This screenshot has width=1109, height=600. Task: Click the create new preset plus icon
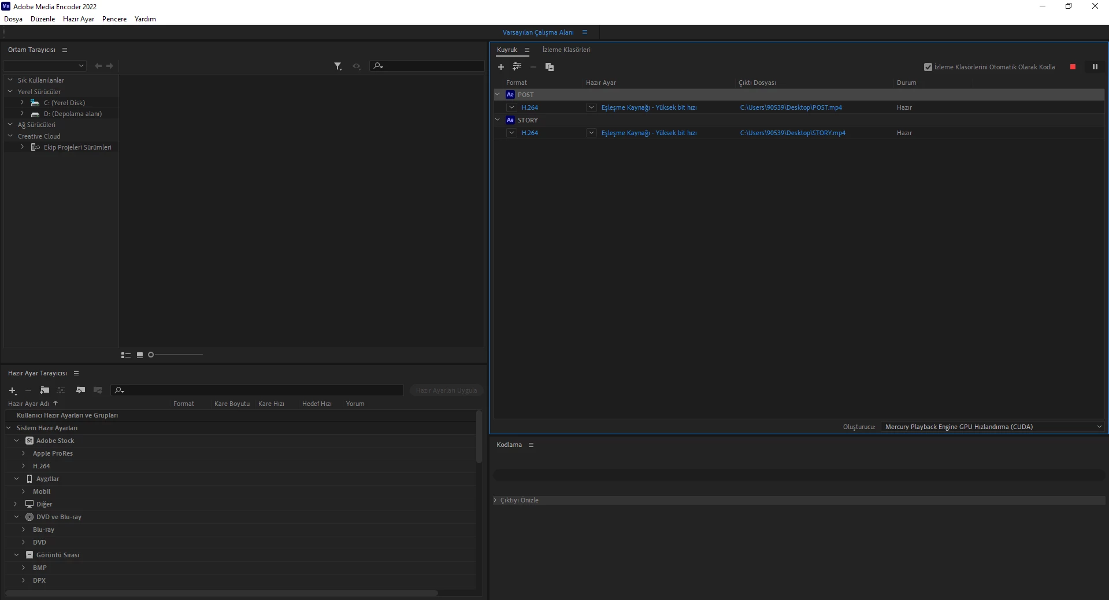click(13, 391)
